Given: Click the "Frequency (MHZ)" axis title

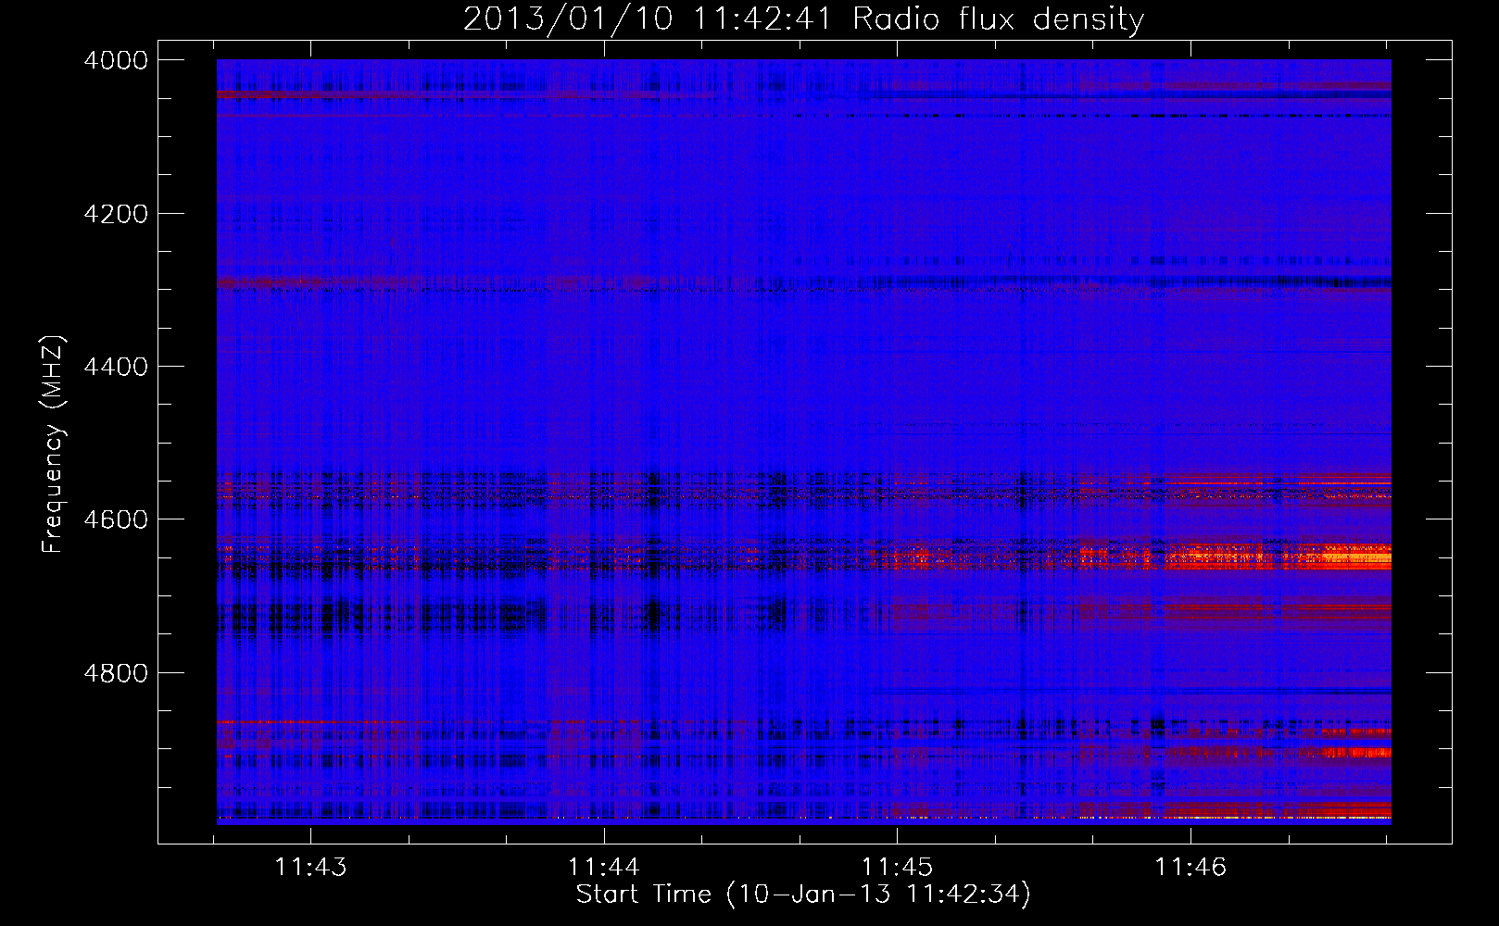Looking at the screenshot, I should (54, 444).
